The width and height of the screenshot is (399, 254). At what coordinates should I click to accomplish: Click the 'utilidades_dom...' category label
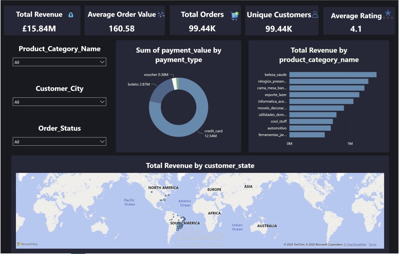[273, 115]
